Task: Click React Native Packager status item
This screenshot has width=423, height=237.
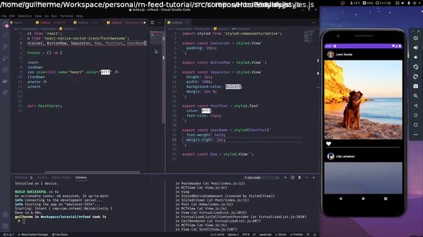Action: tap(33, 234)
